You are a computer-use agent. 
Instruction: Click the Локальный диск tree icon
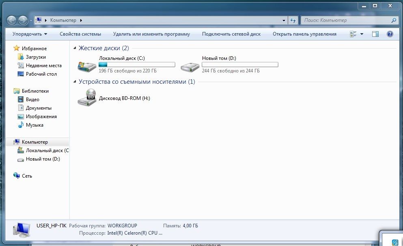[x=21, y=150]
